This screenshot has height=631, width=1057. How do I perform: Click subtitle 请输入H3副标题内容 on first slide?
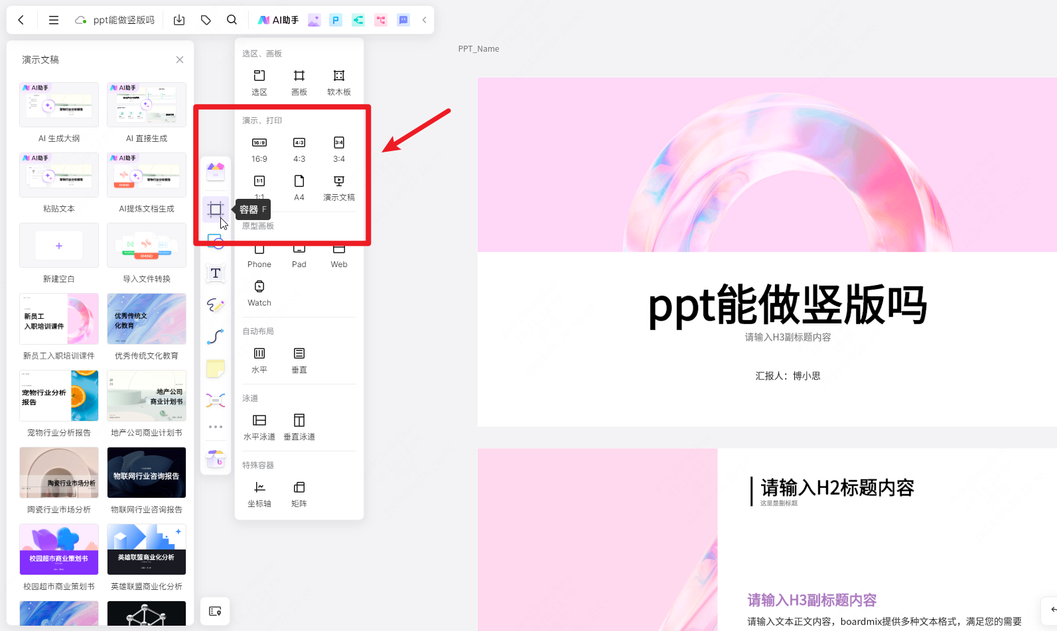(x=788, y=337)
